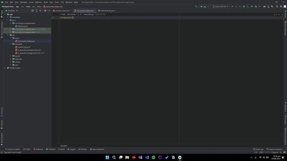This screenshot has height=161, width=287.
Task: Open Visual Studio from the taskbar
Action: 140,157
